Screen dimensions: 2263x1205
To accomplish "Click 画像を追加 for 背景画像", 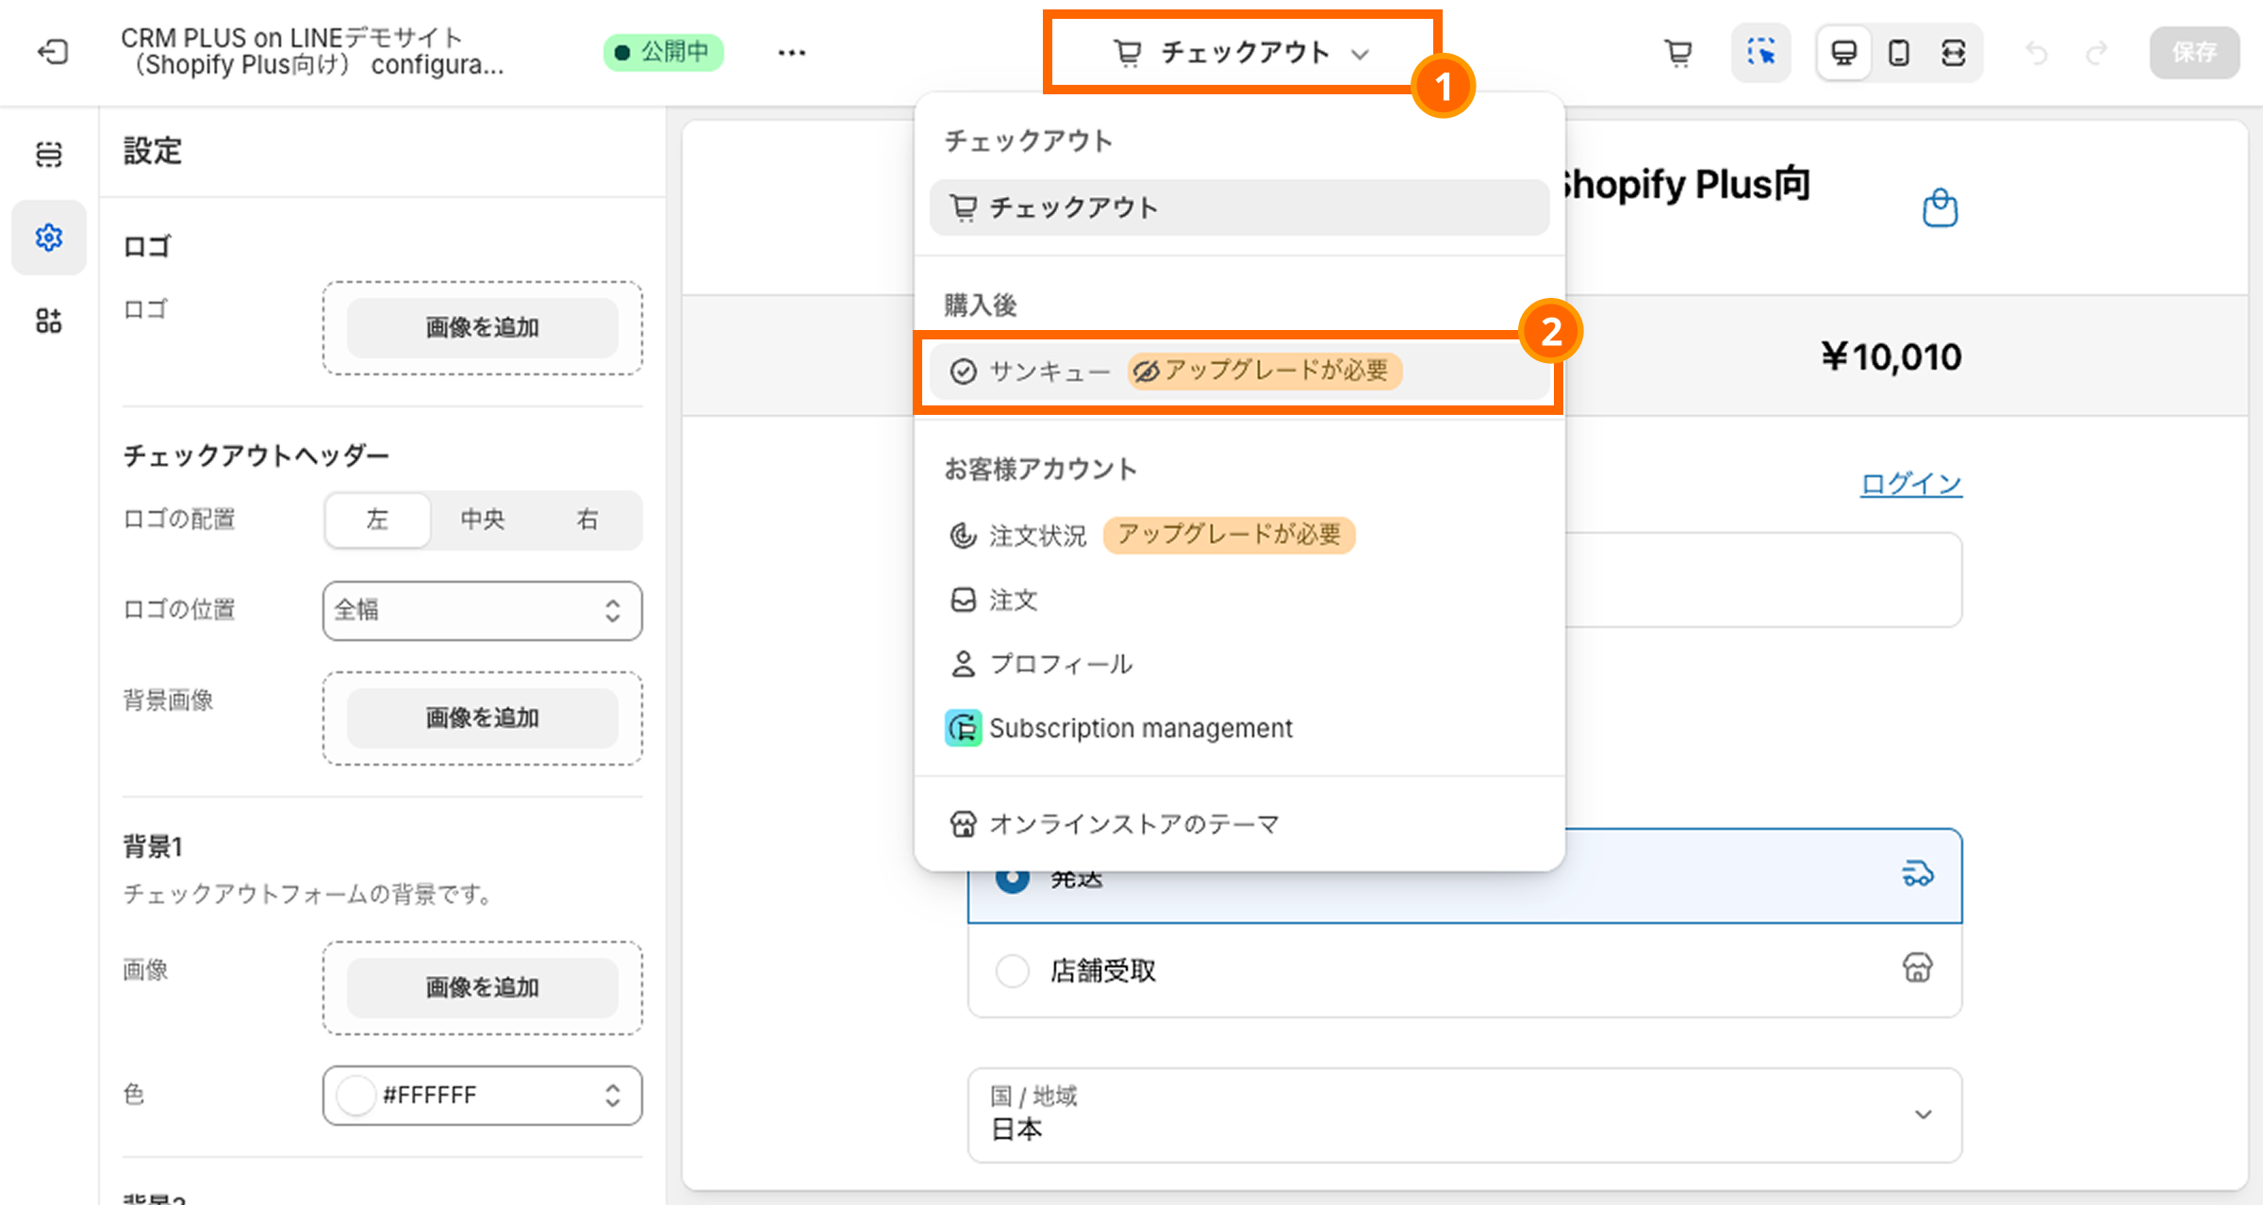I will pos(483,718).
